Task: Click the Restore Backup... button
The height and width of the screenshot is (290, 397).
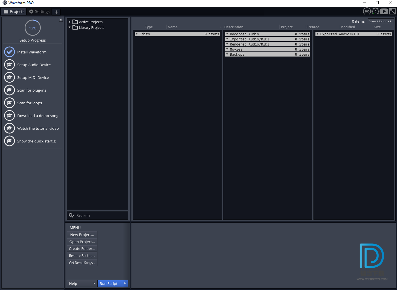Action: [x=82, y=256]
